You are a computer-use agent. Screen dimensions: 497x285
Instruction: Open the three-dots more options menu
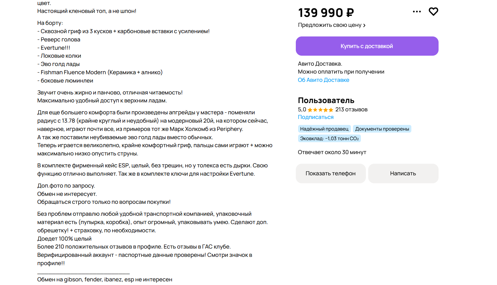pyautogui.click(x=417, y=12)
